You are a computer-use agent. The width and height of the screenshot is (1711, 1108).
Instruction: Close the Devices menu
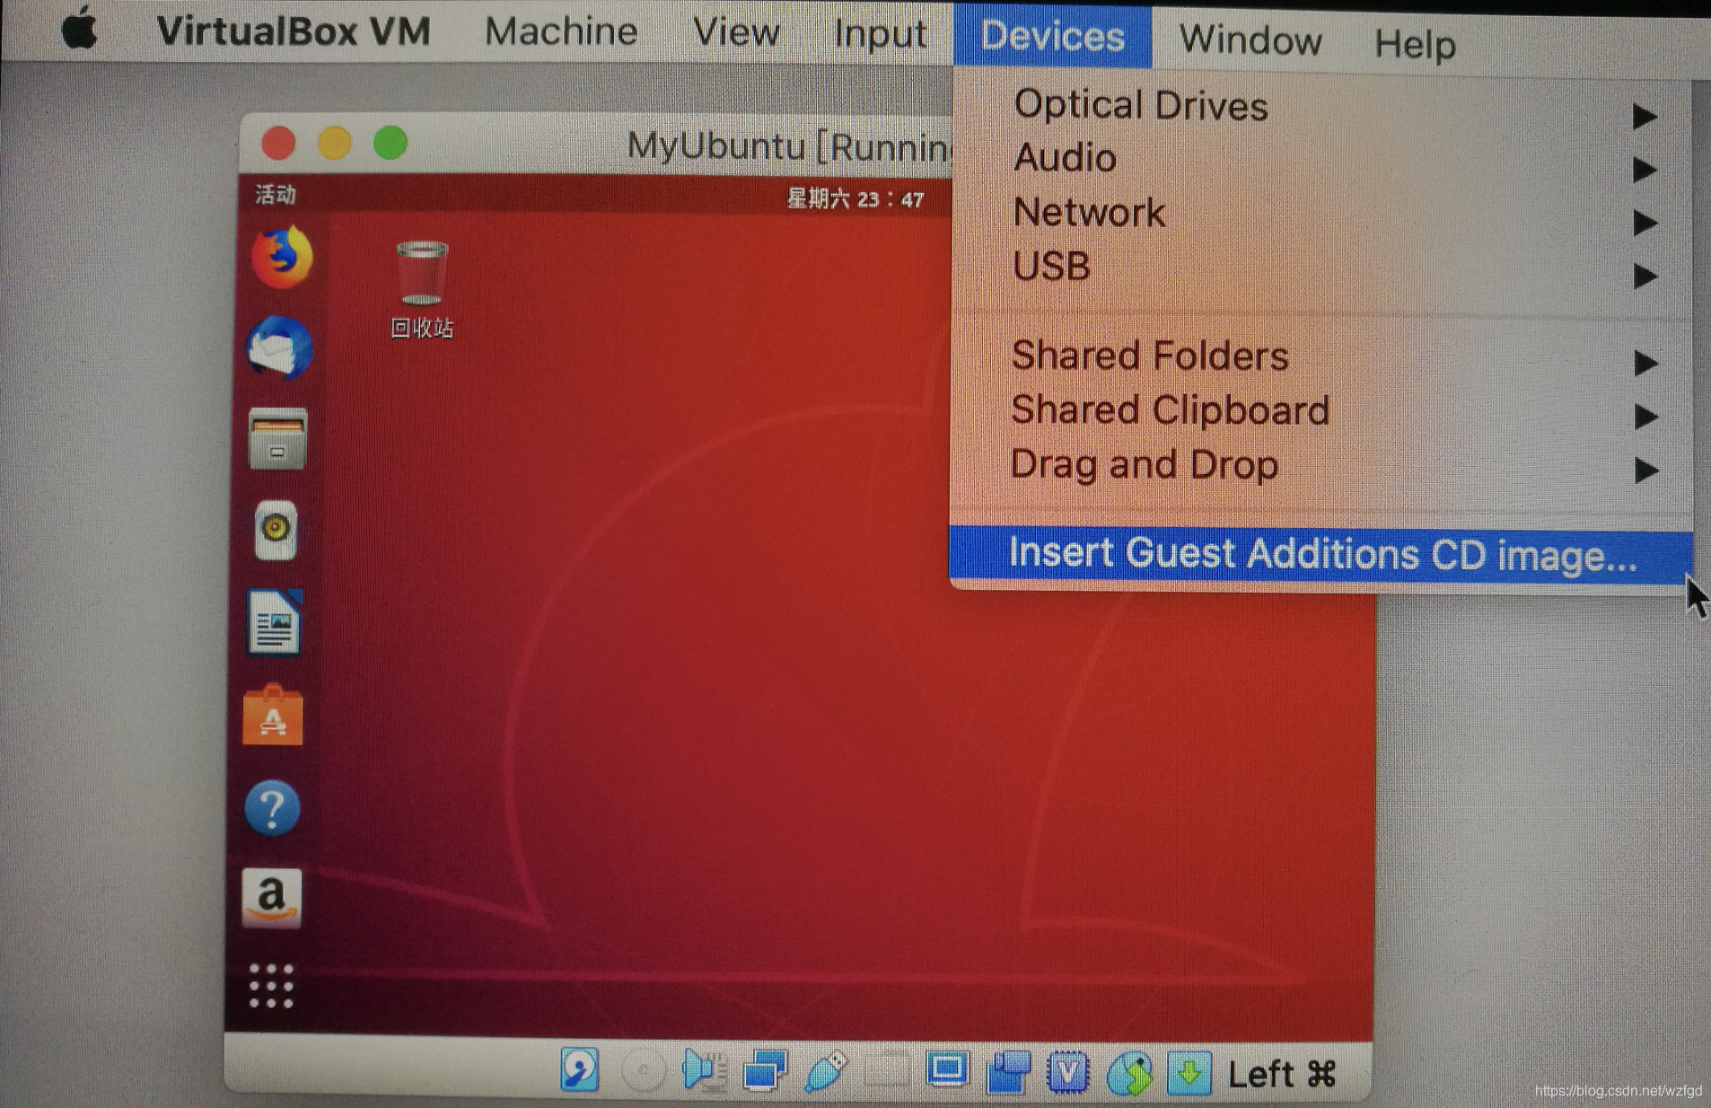tap(1052, 36)
